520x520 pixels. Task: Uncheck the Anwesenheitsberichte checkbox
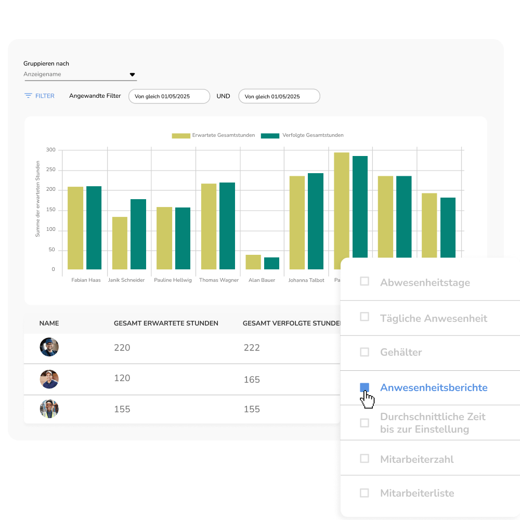click(x=365, y=387)
